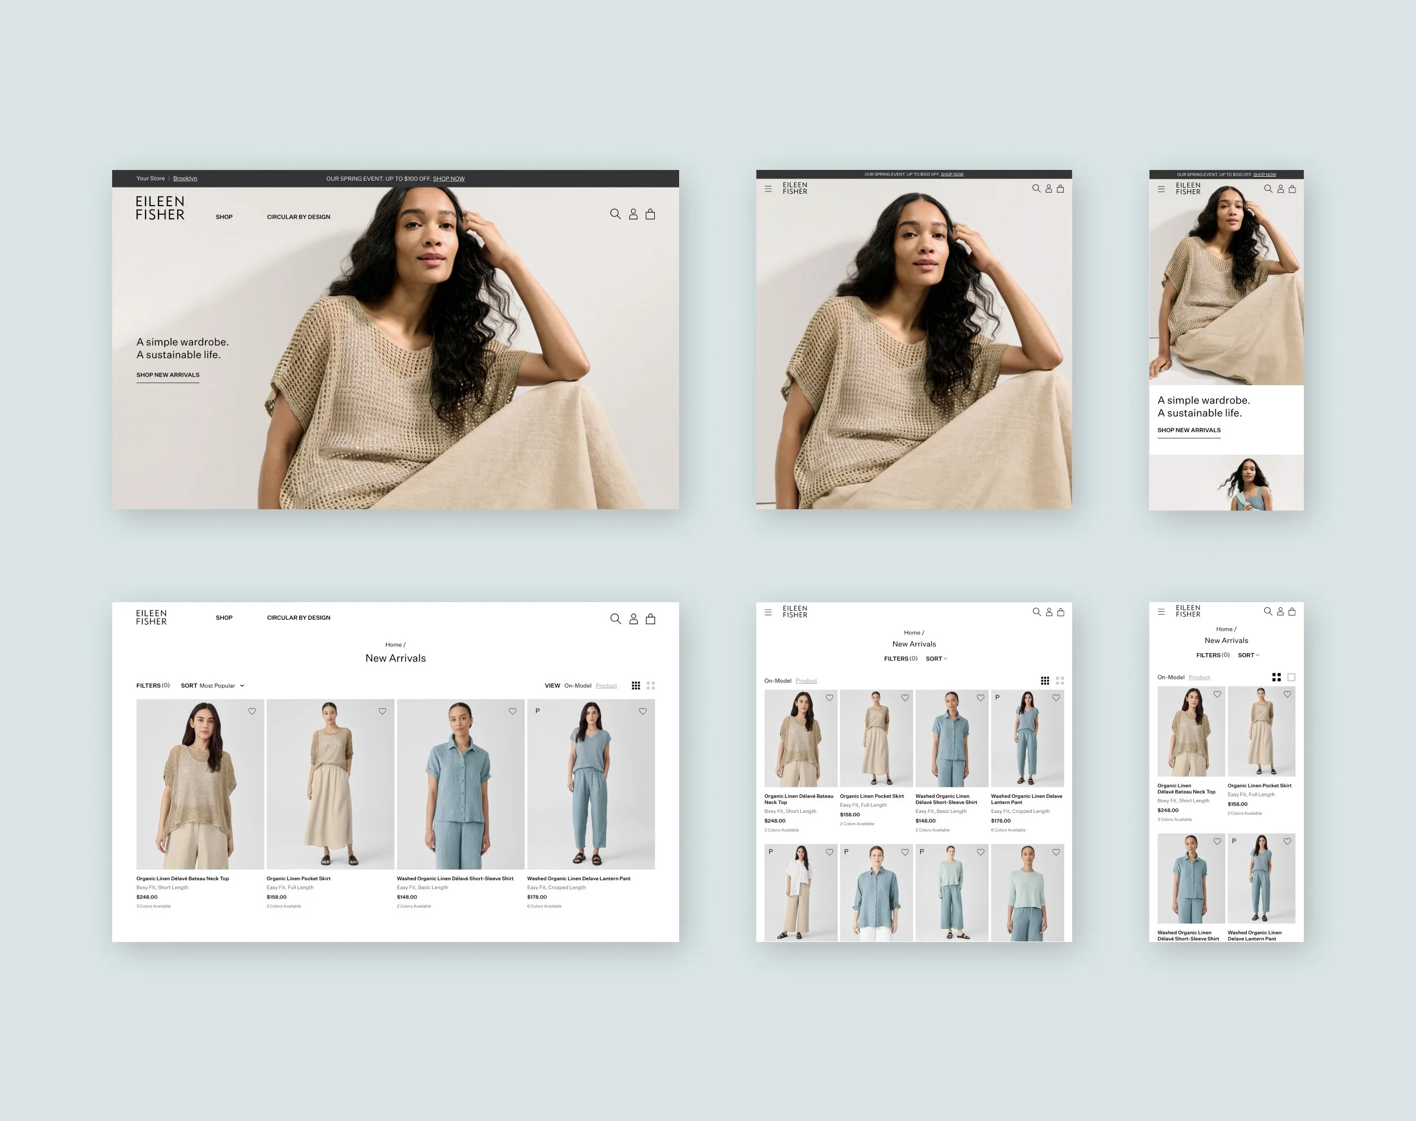Click SHOP NOW in desktop promo banner
1416x1121 pixels.
pos(449,178)
